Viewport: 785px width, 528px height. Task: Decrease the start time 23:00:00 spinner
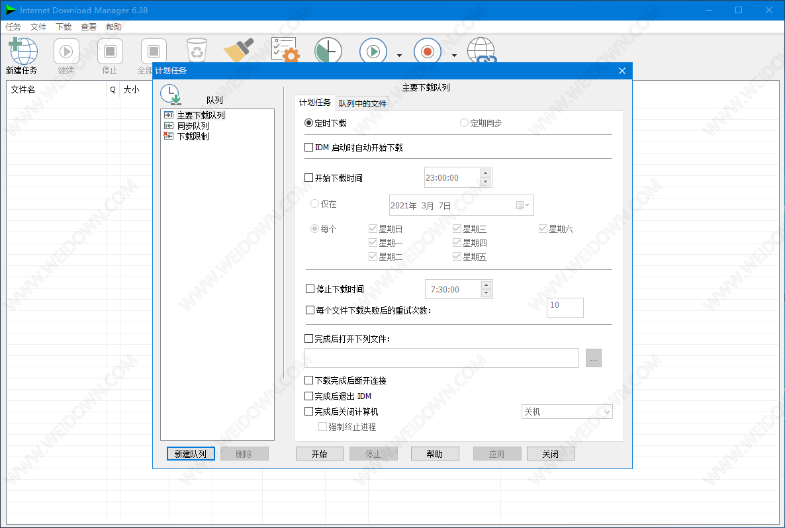point(485,182)
